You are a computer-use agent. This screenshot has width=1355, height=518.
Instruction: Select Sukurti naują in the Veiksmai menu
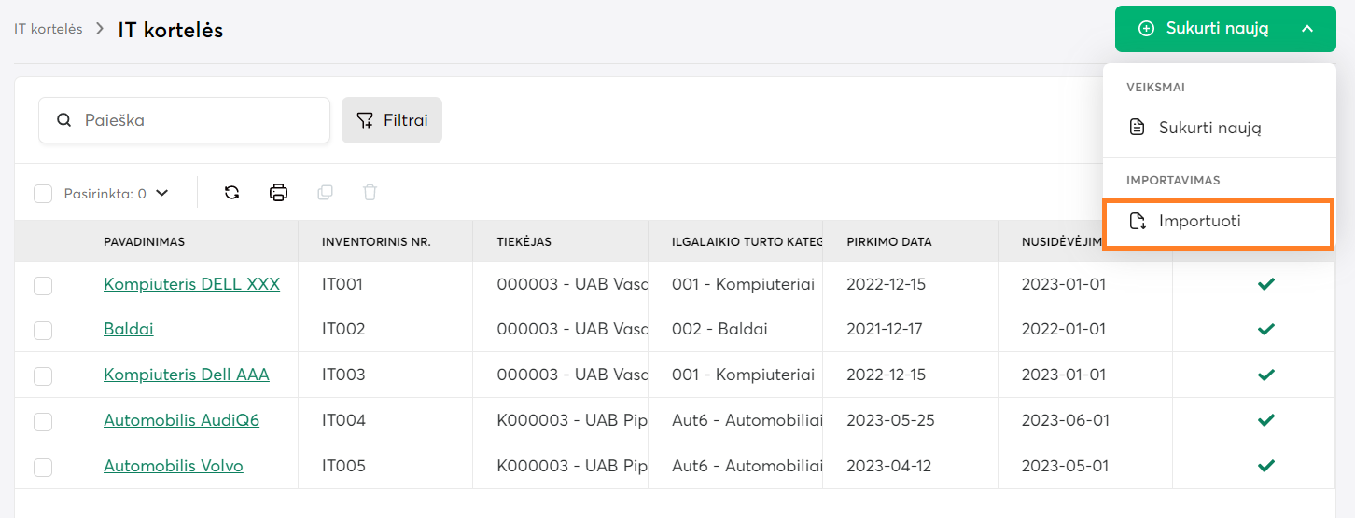[1209, 128]
